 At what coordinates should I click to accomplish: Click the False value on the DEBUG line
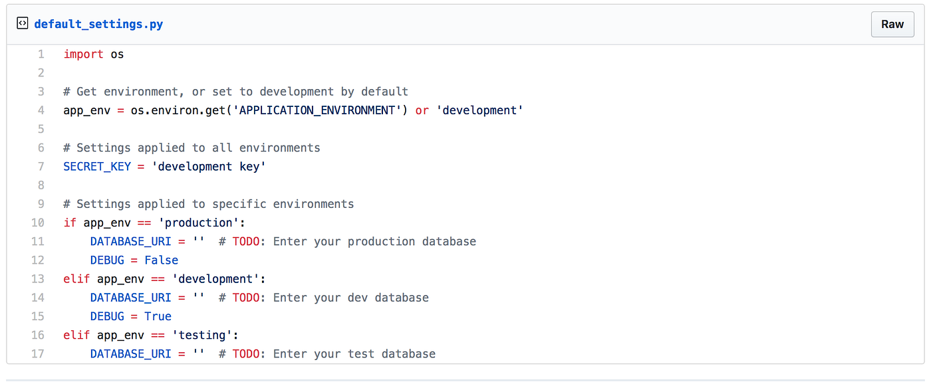point(162,260)
